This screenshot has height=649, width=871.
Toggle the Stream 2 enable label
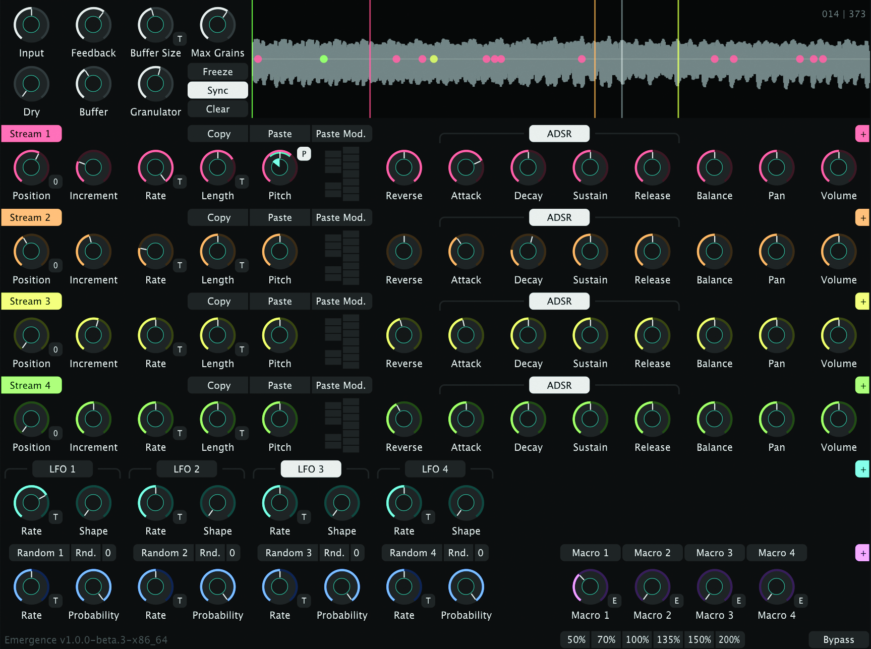(x=31, y=217)
